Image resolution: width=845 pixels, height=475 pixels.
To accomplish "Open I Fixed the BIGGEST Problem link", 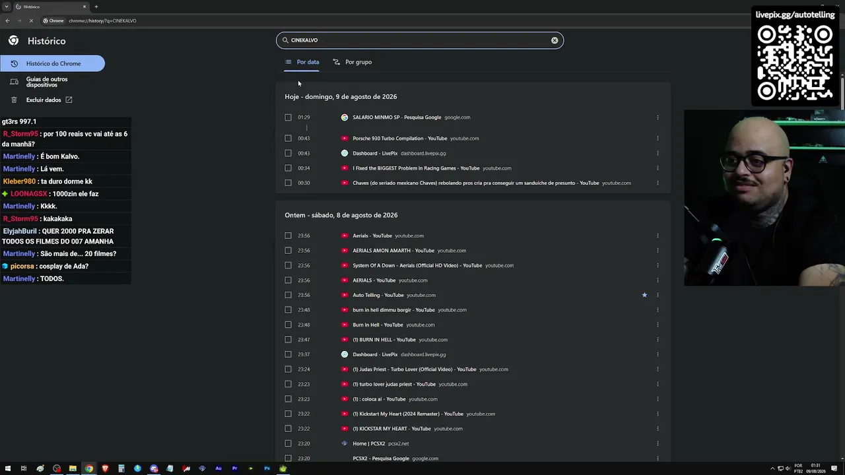I will (x=416, y=168).
